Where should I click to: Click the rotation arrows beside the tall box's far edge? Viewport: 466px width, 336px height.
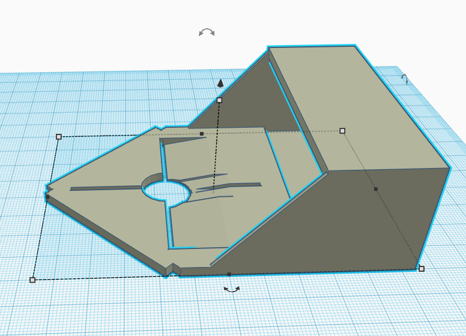[405, 79]
